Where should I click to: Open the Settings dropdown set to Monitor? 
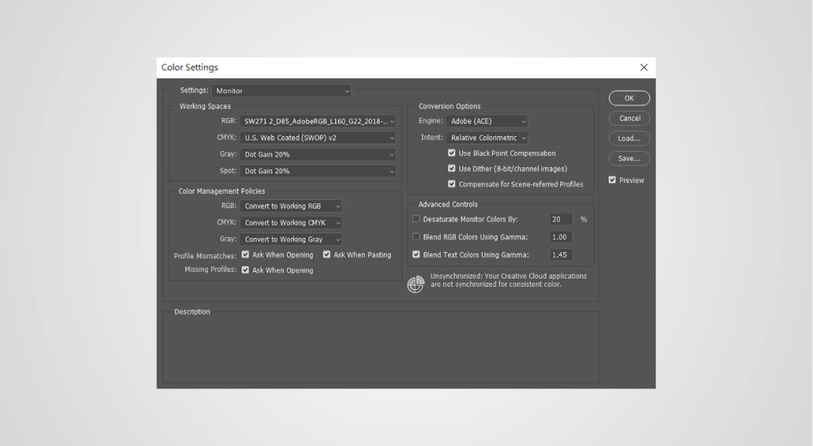(281, 90)
